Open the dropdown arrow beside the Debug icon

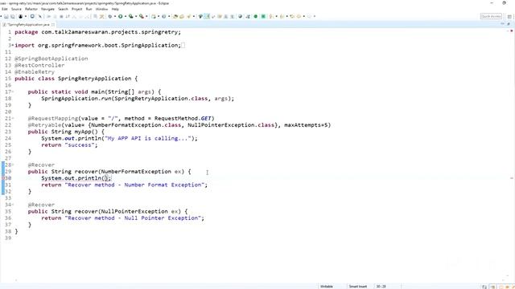tap(115, 16)
